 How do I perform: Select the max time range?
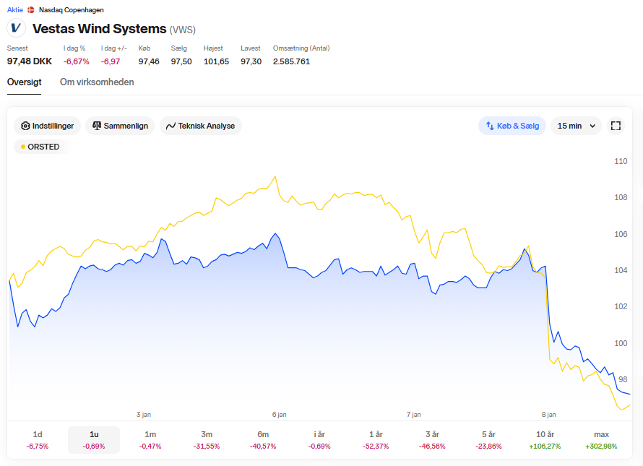601,440
